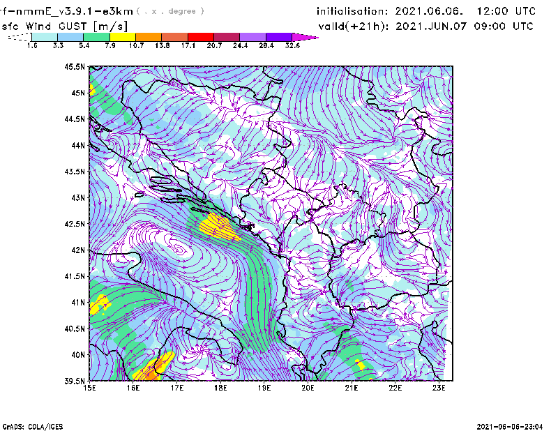
Task: Click the model name text ending 'v3.9.1-e3km'
Action: coord(66,11)
